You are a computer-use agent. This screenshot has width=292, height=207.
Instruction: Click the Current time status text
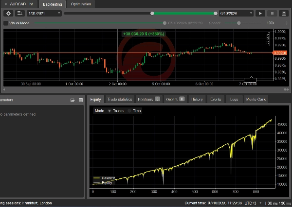click(x=214, y=203)
